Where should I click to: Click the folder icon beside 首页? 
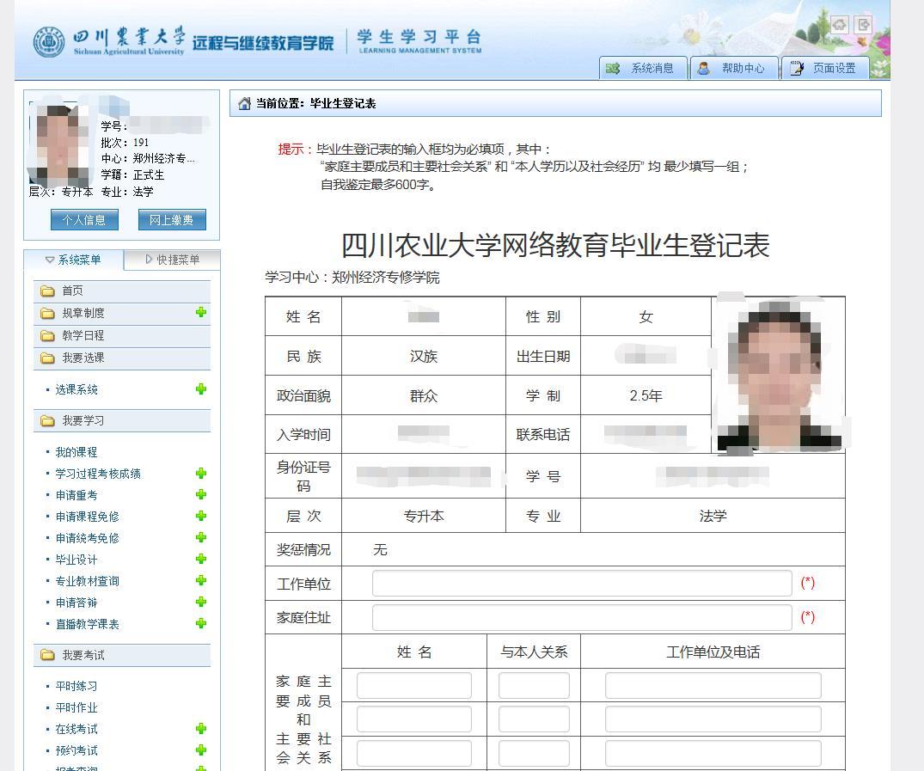(x=47, y=291)
